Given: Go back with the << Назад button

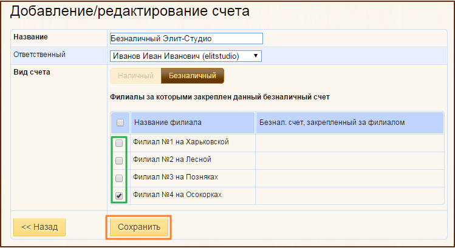Looking at the screenshot, I should point(39,227).
